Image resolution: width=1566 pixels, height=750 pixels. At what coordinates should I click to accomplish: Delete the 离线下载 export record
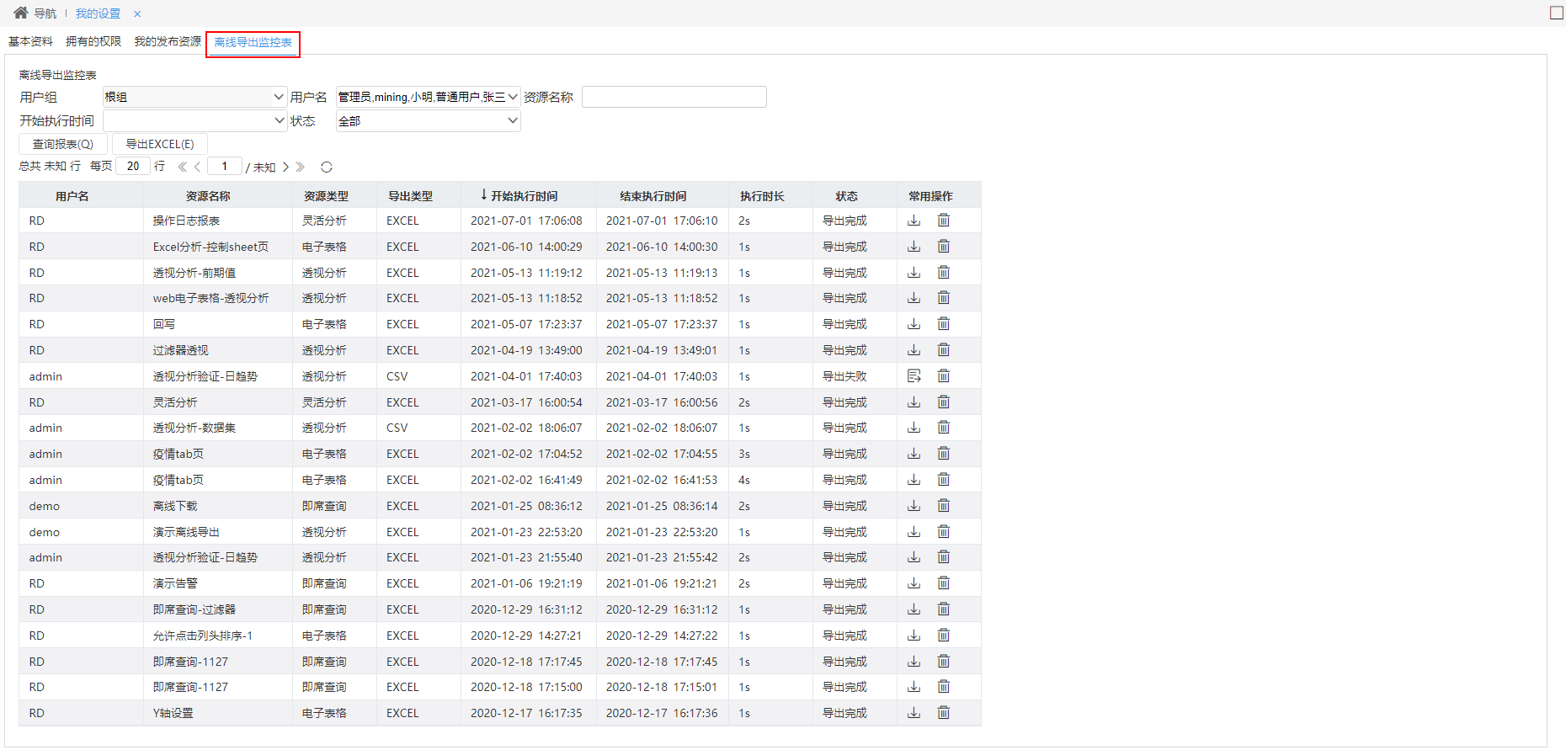pos(944,506)
